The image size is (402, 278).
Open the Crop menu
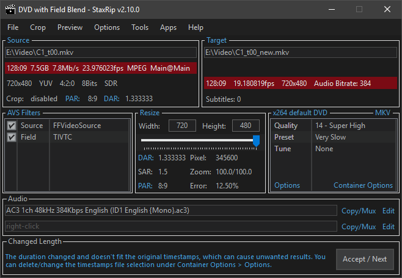point(38,27)
